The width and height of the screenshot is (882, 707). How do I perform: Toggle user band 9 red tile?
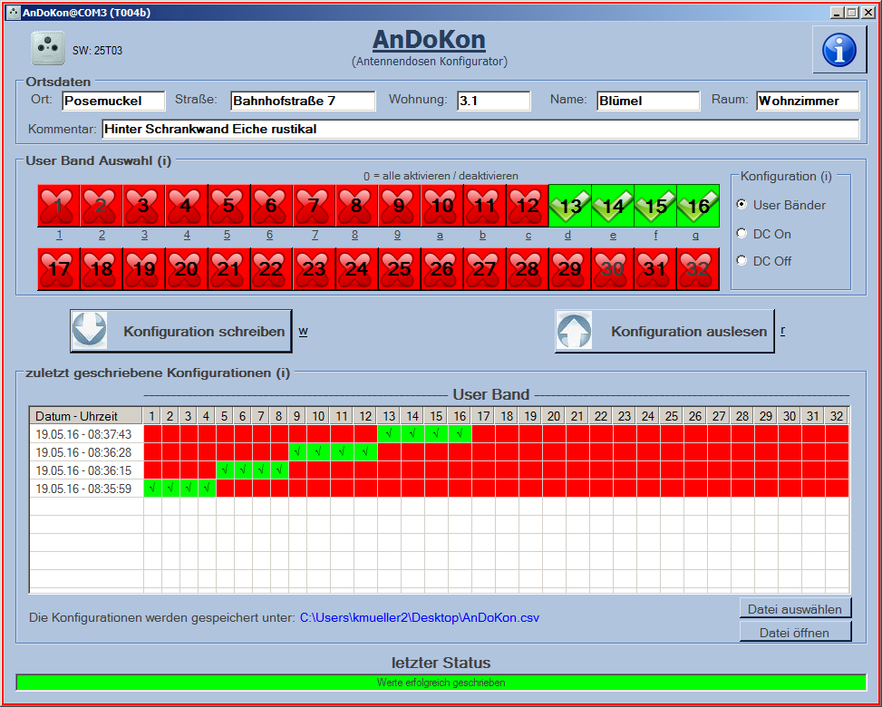coord(400,206)
